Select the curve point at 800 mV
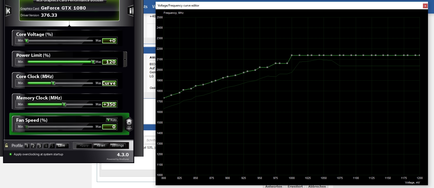This screenshot has width=434, height=188. [x=164, y=98]
